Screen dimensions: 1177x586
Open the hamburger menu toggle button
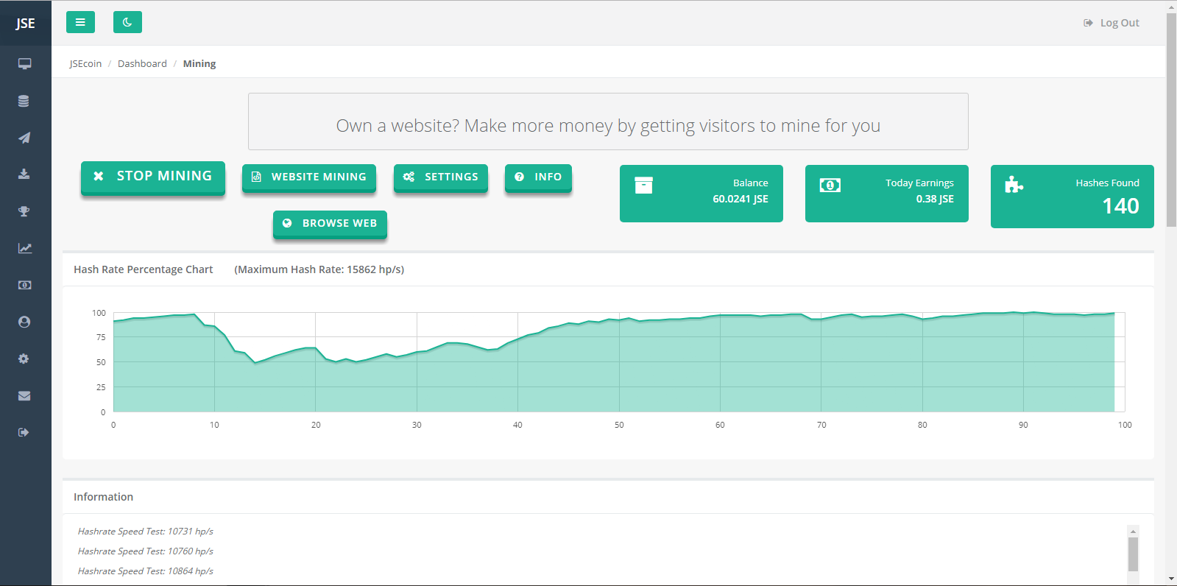(x=80, y=22)
